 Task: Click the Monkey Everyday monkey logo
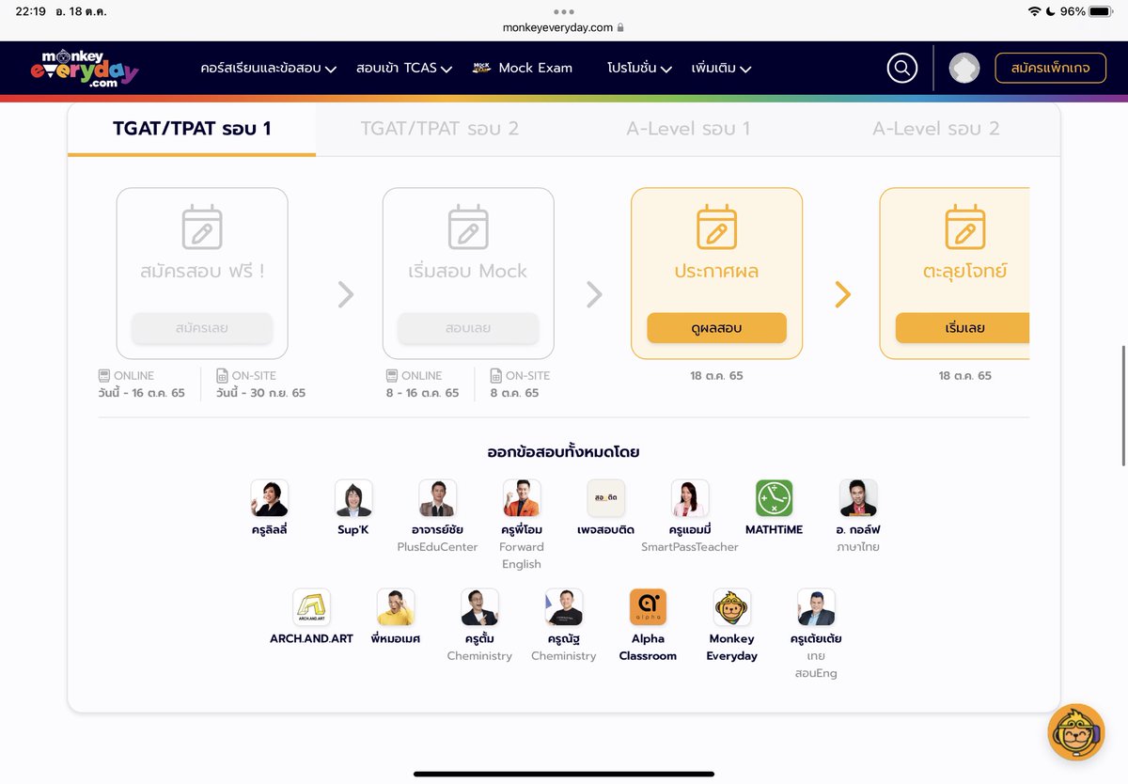point(732,607)
